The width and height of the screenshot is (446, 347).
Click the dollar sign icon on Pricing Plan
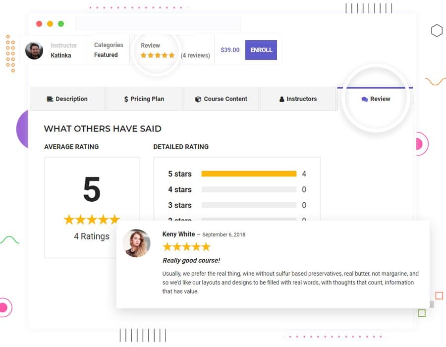(126, 99)
